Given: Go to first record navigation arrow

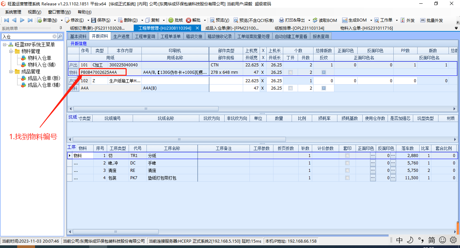Looking at the screenshot, I should [x=6, y=20].
